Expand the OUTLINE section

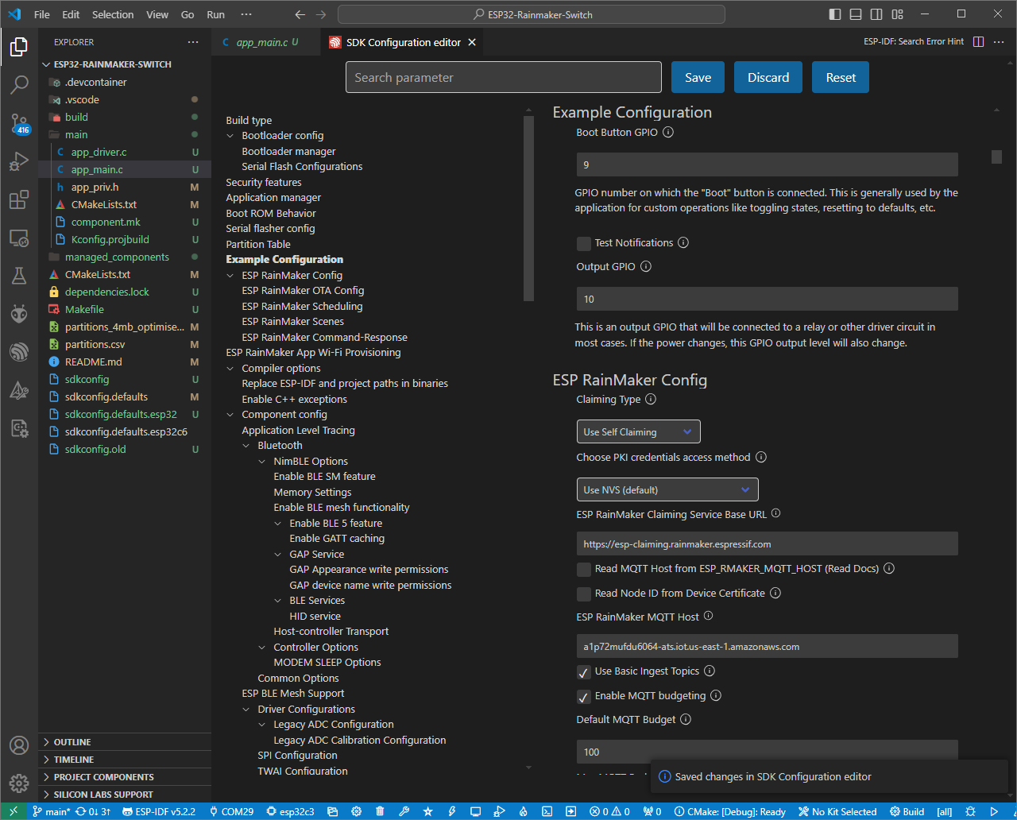point(125,742)
